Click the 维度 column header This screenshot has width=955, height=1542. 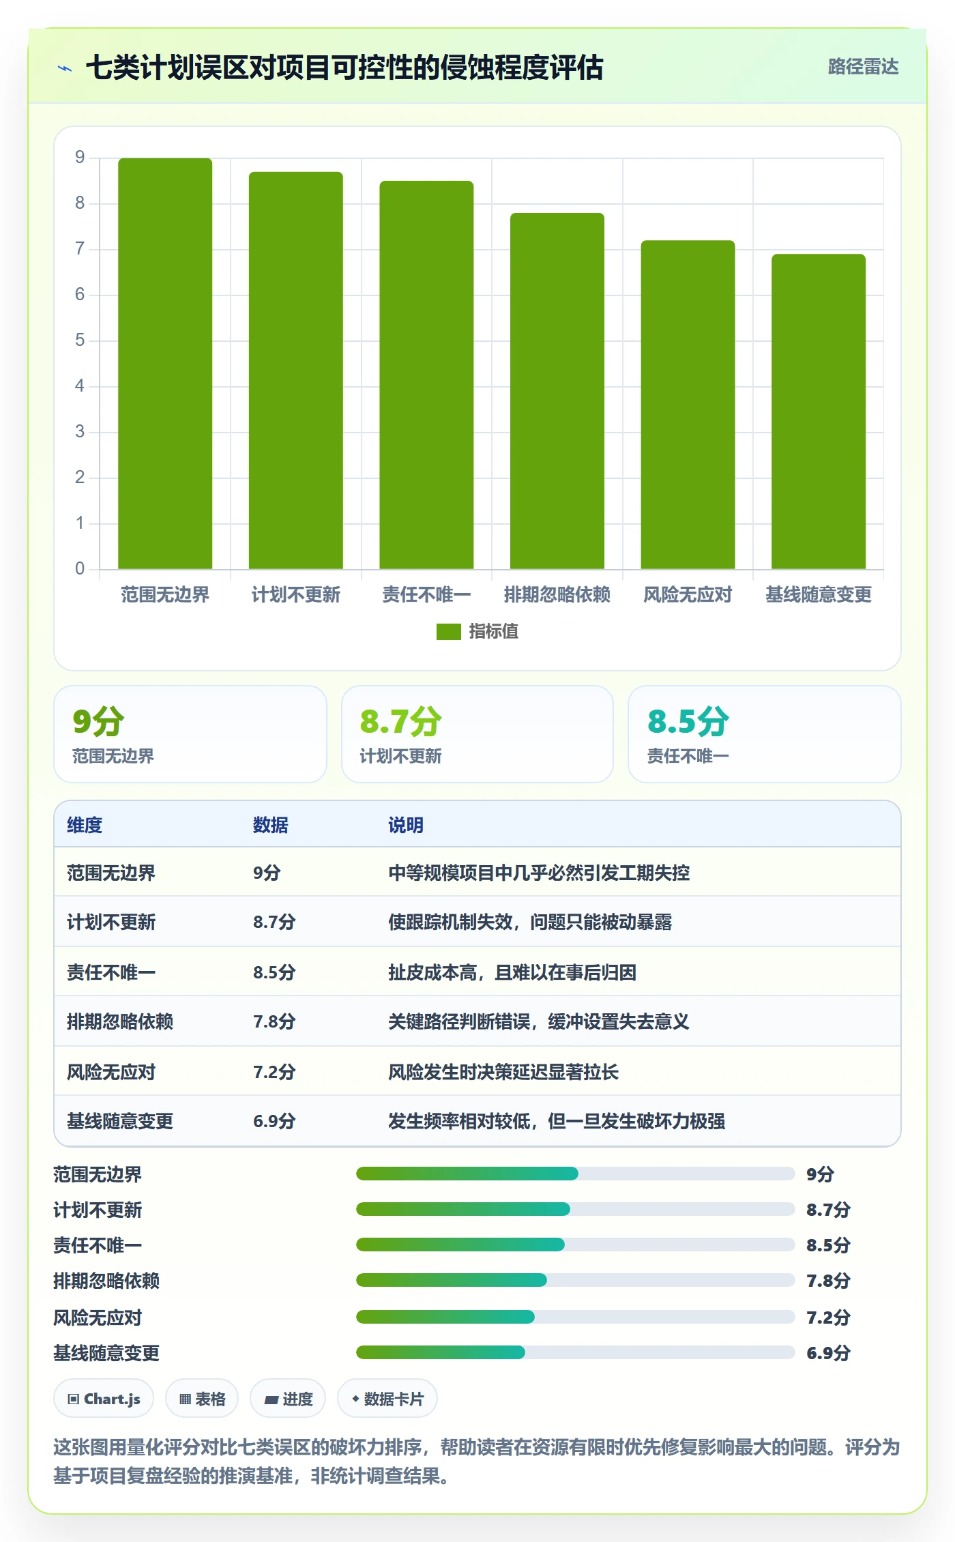pyautogui.click(x=85, y=825)
